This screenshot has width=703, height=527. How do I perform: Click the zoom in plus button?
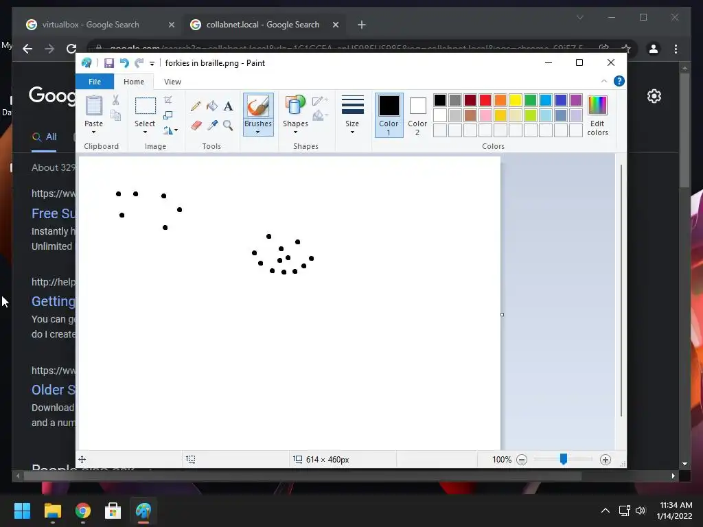pyautogui.click(x=606, y=460)
